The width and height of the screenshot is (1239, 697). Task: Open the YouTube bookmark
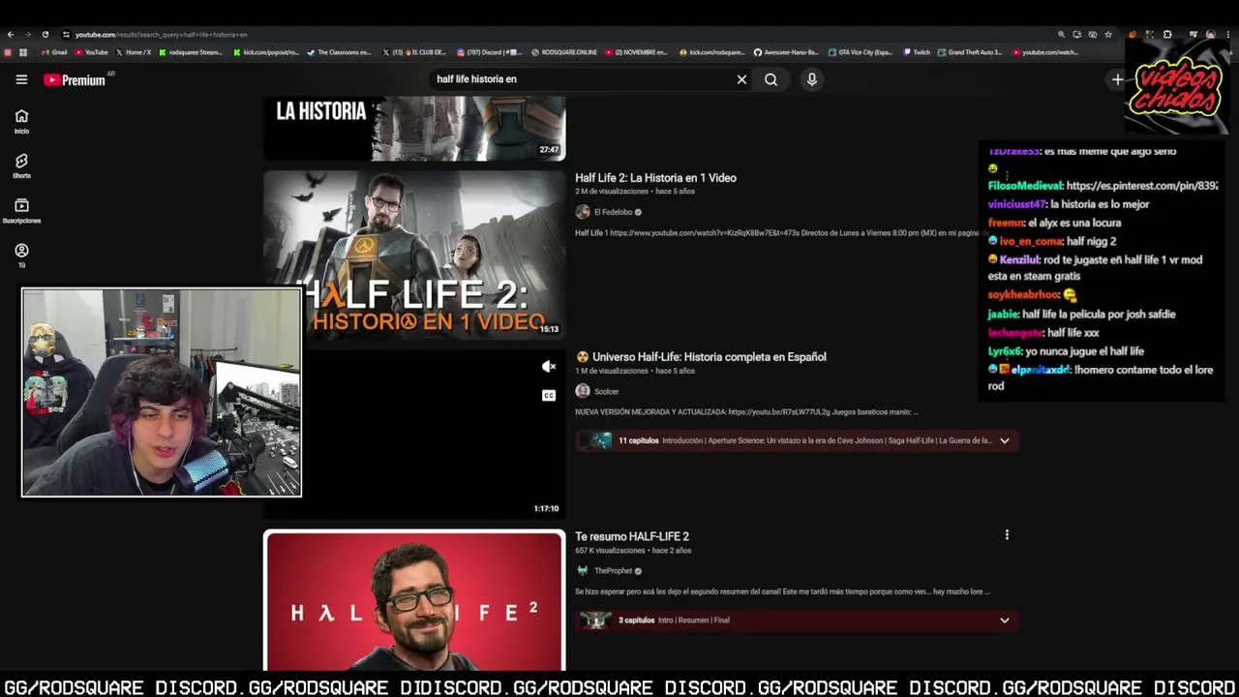[92, 52]
